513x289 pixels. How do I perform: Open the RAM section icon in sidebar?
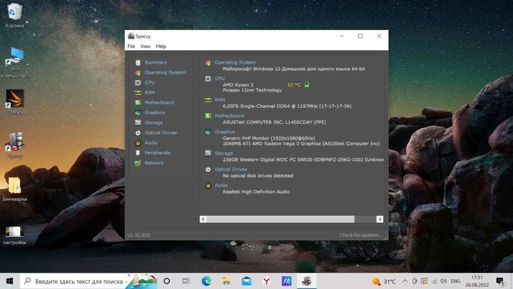[138, 93]
